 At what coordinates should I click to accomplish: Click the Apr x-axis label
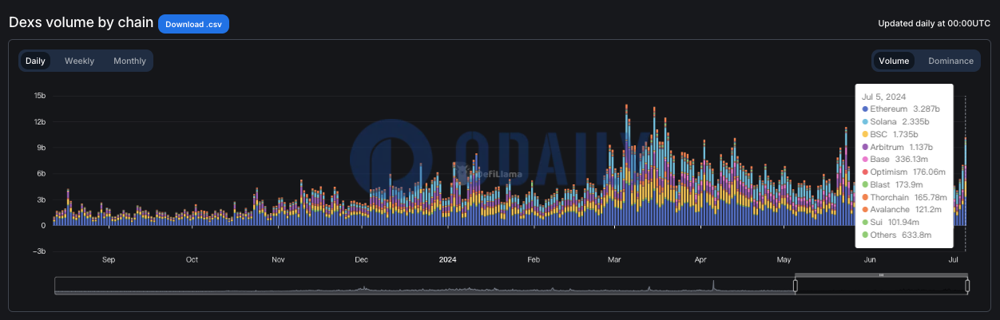701,260
